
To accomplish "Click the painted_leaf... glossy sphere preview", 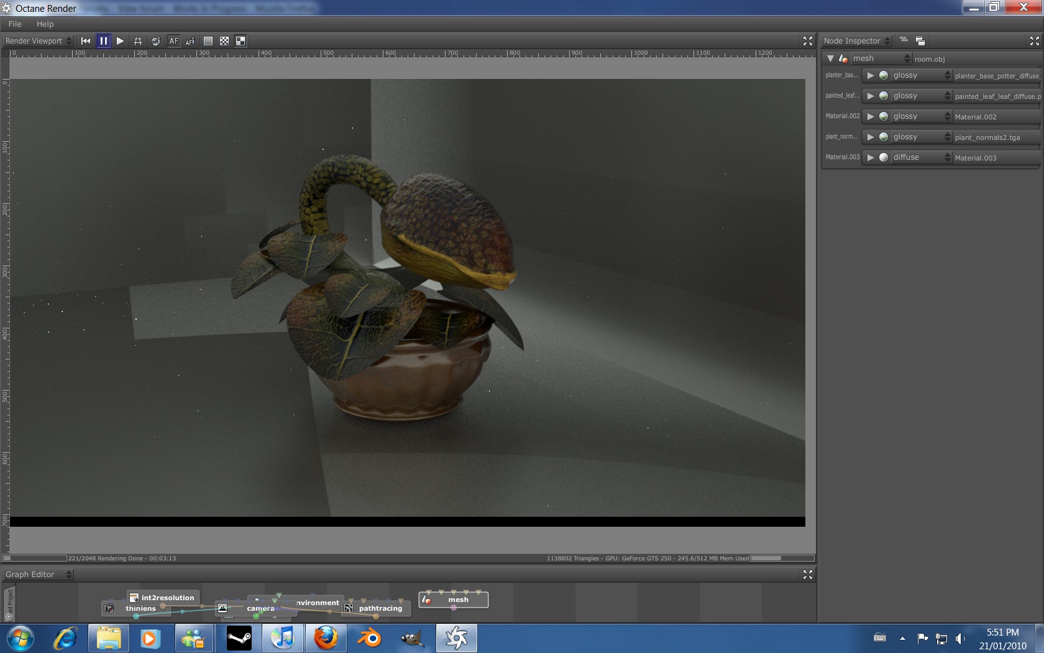I will pyautogui.click(x=884, y=96).
